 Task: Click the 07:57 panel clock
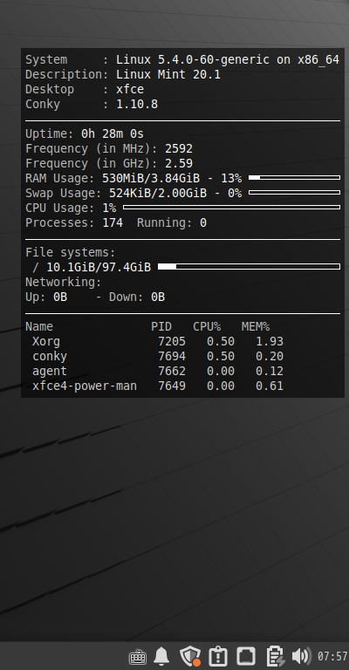click(332, 656)
